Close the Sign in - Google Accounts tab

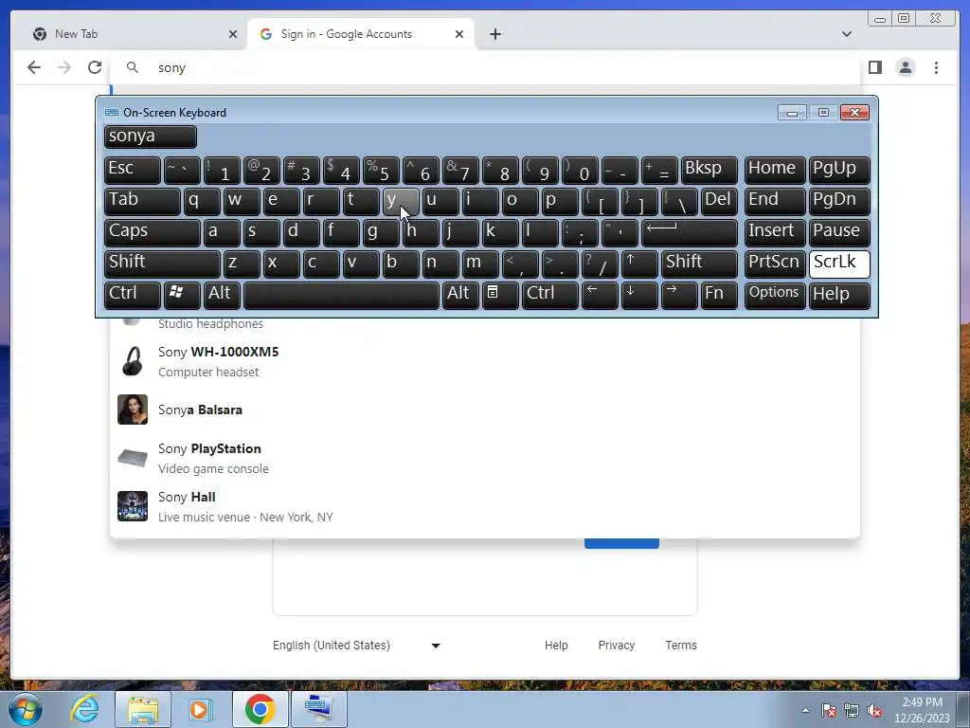pos(459,34)
